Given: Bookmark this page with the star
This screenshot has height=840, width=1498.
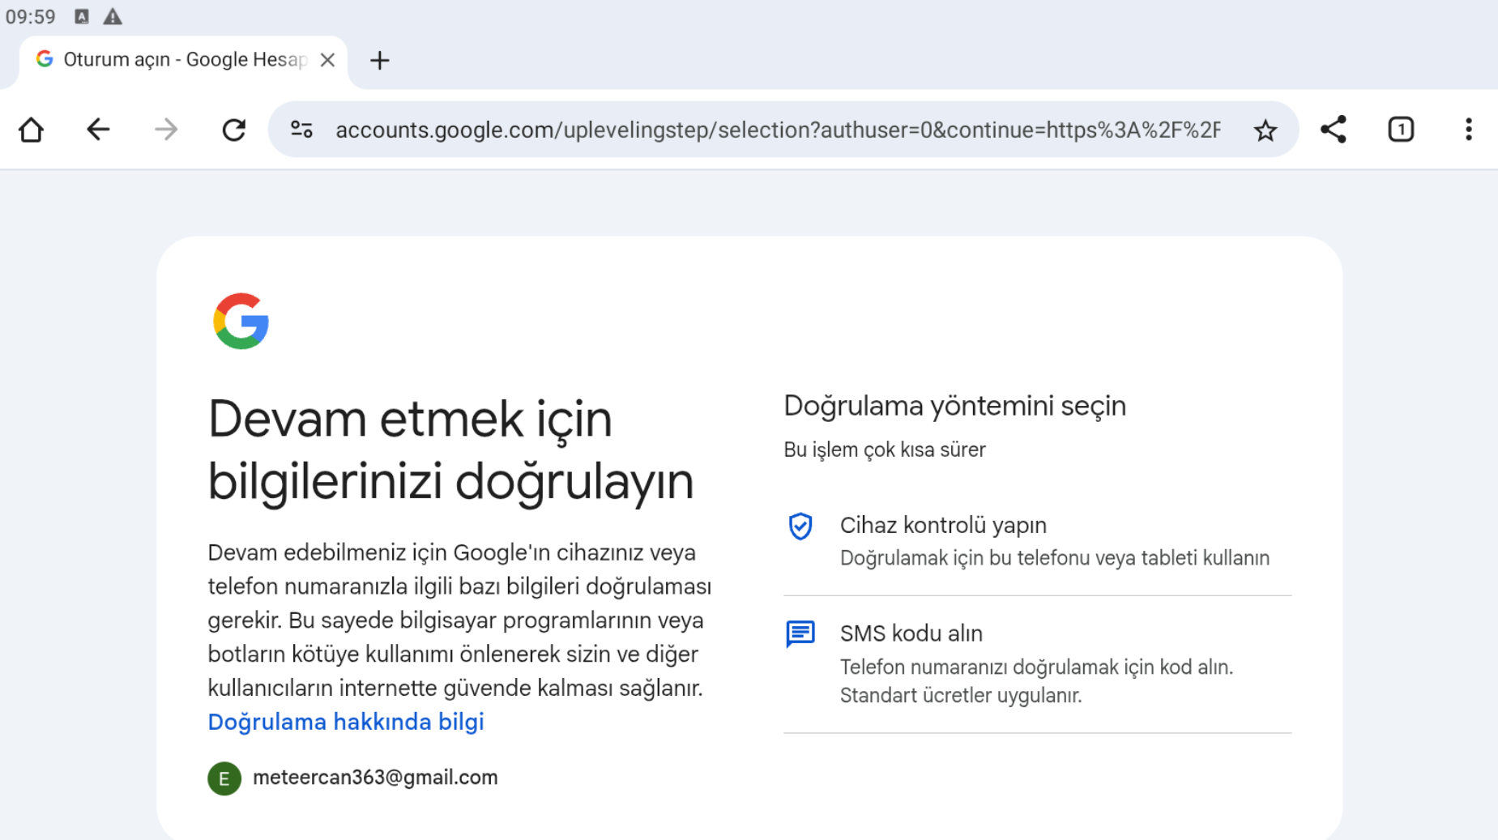Looking at the screenshot, I should [1265, 130].
